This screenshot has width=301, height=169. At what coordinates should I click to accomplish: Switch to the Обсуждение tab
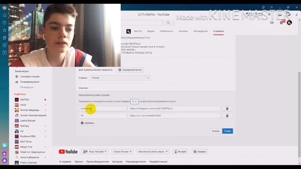[200, 31]
